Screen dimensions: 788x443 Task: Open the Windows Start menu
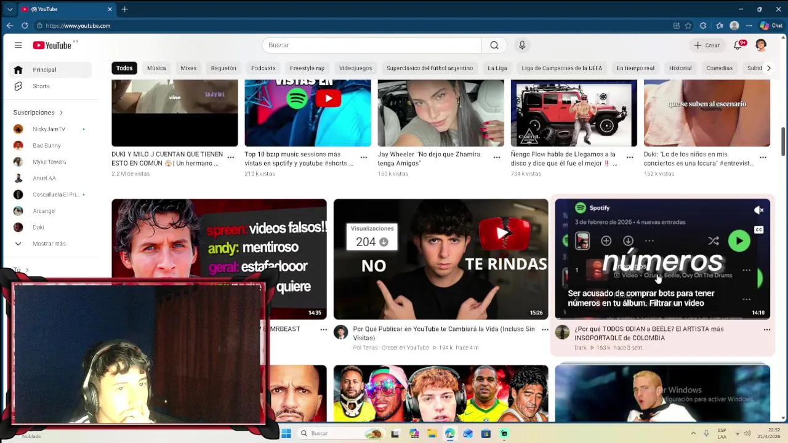pos(286,433)
